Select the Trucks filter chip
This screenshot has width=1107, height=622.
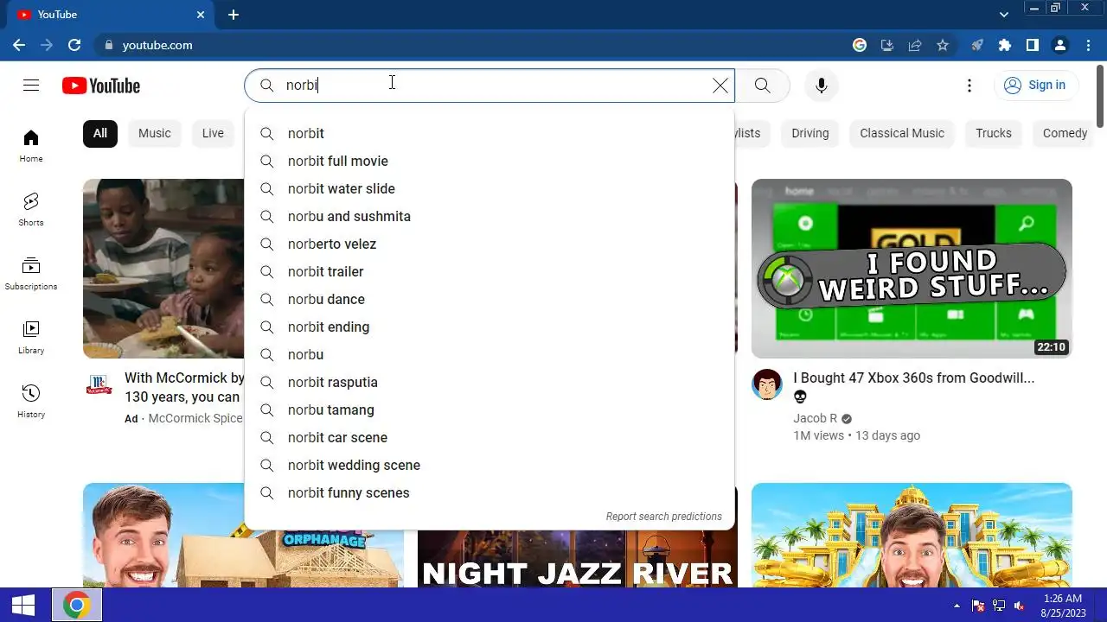point(994,133)
